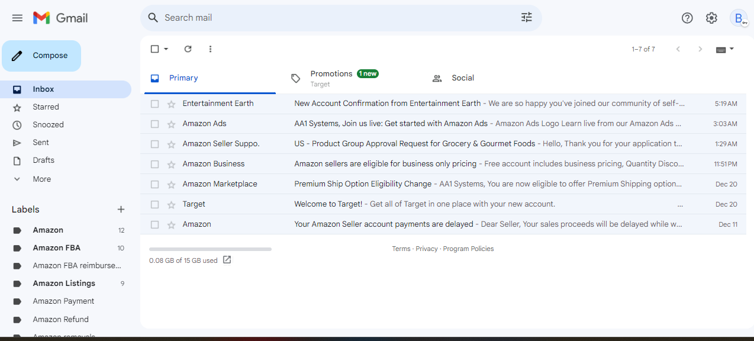Screen dimensions: 754x341
Task: Go to newer messages arrow
Action: [678, 49]
